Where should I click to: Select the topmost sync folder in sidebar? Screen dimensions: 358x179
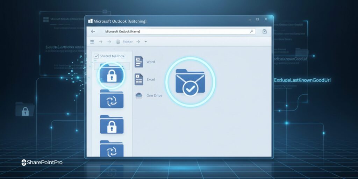112,99
